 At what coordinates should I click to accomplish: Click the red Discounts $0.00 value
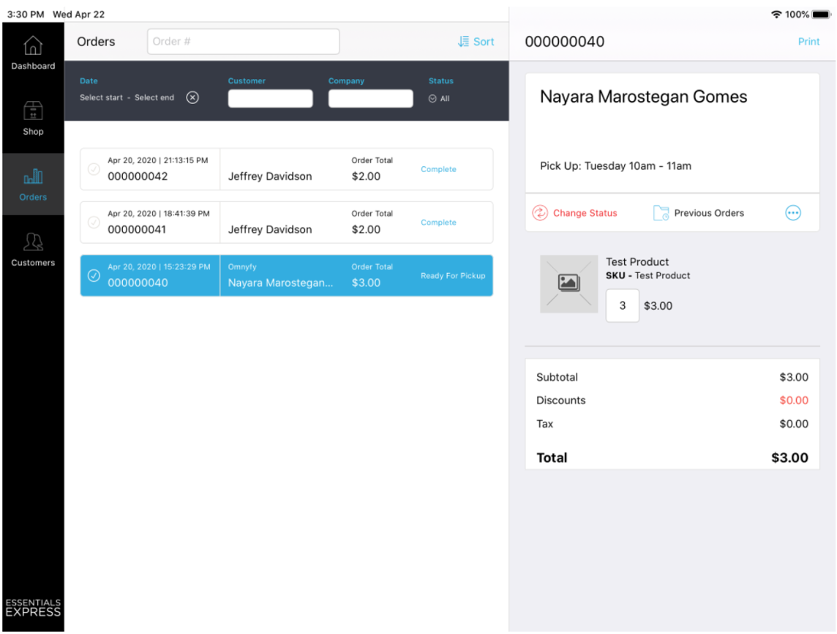click(x=794, y=400)
